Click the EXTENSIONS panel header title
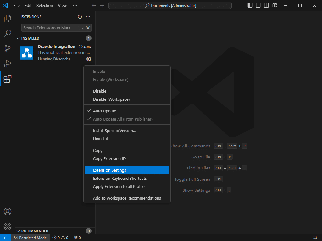The image size is (322, 241). (x=31, y=17)
